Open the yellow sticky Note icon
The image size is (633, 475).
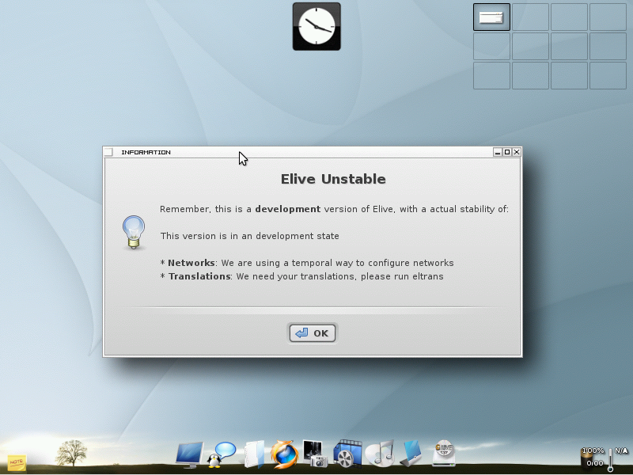(x=17, y=462)
